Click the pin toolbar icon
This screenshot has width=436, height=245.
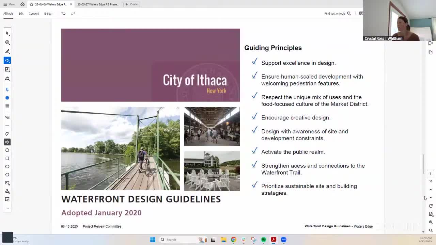[x=7, y=89]
